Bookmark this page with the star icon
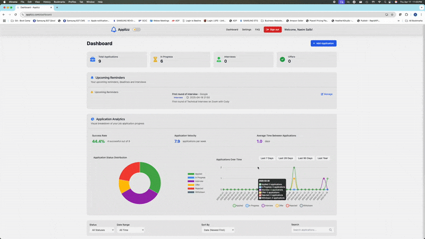This screenshot has height=239, width=425. [x=392, y=15]
